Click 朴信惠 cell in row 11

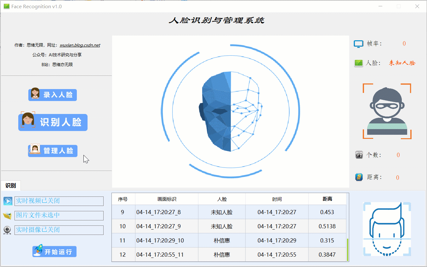click(222, 241)
